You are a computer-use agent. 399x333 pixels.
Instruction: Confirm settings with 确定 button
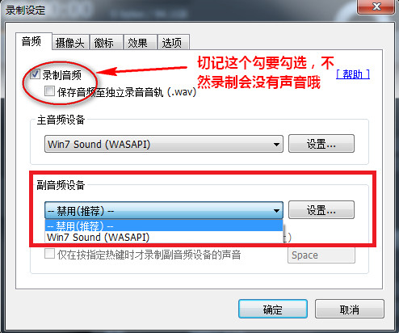(273, 309)
